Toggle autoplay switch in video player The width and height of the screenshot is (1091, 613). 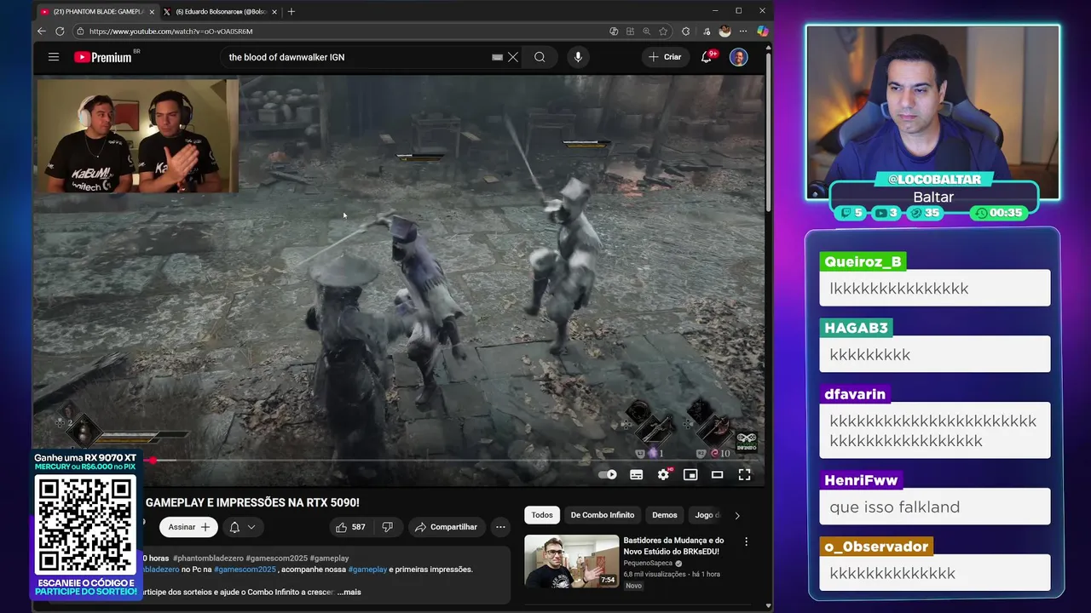607,475
